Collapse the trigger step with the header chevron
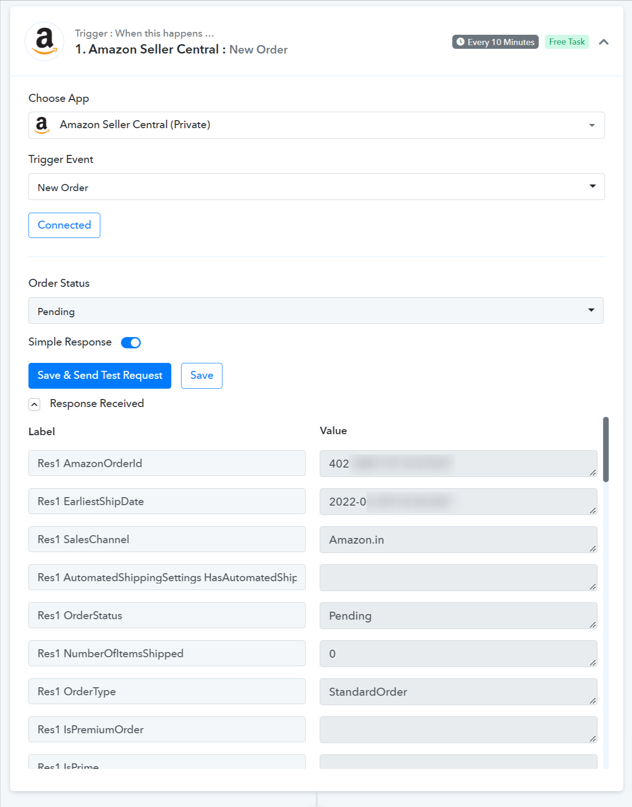This screenshot has width=632, height=807. click(604, 42)
